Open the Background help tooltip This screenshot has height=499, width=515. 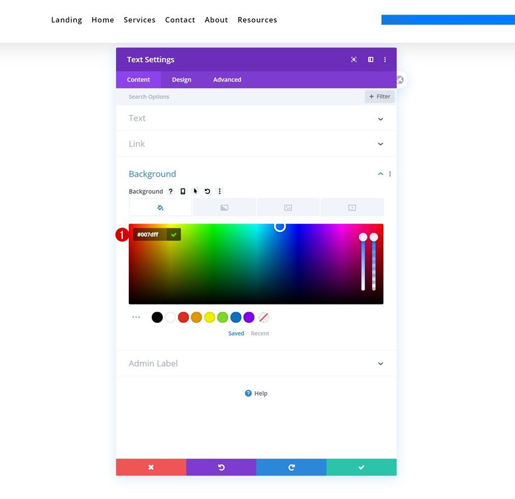click(170, 191)
